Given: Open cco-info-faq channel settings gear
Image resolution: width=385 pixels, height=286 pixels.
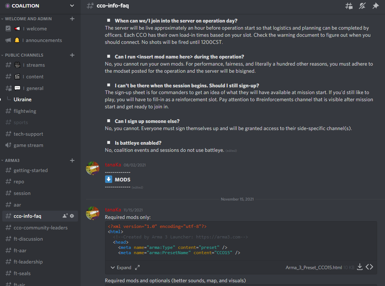Looking at the screenshot, I should coord(72,216).
